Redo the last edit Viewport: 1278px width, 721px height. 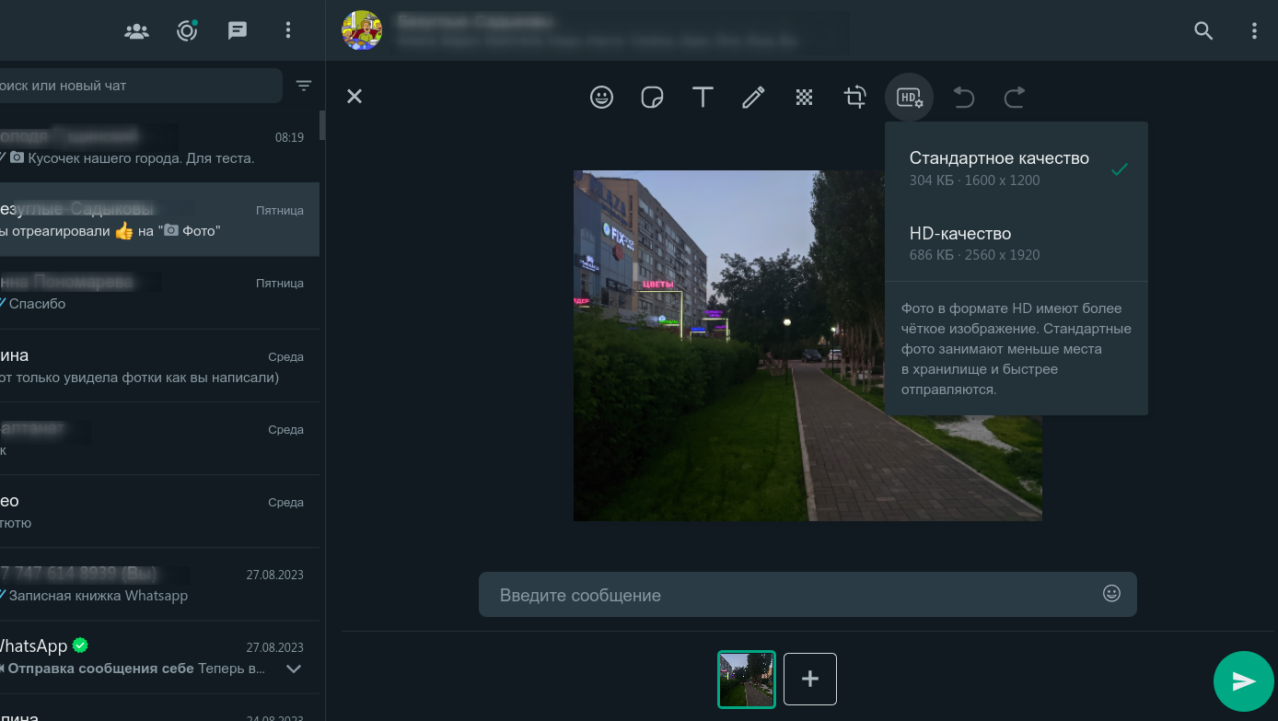tap(1015, 97)
